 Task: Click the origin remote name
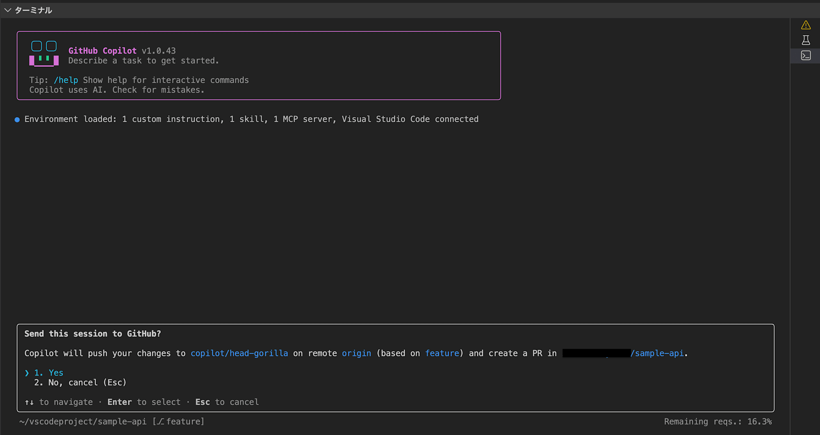356,353
